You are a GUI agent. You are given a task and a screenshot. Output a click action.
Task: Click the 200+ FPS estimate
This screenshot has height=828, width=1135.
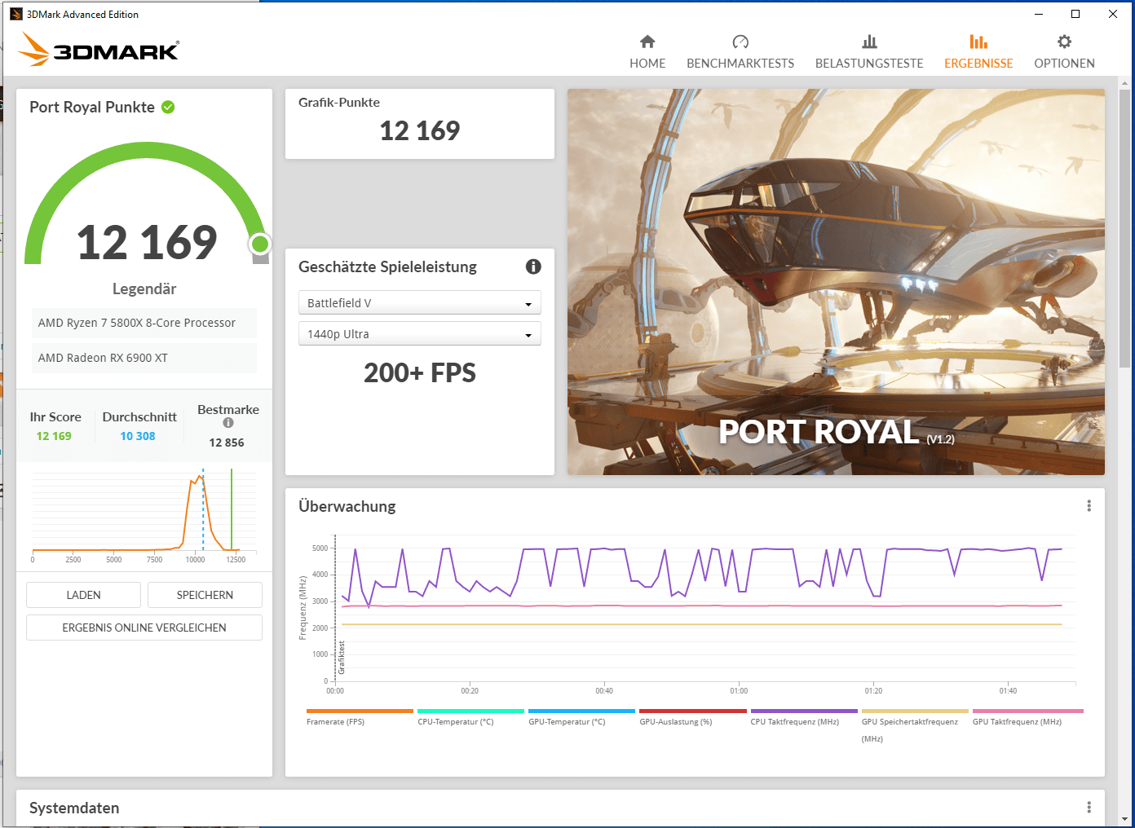(420, 372)
